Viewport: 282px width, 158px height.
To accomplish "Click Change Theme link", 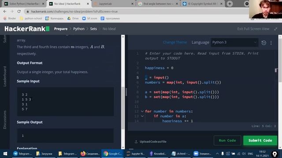I will coord(175,43).
